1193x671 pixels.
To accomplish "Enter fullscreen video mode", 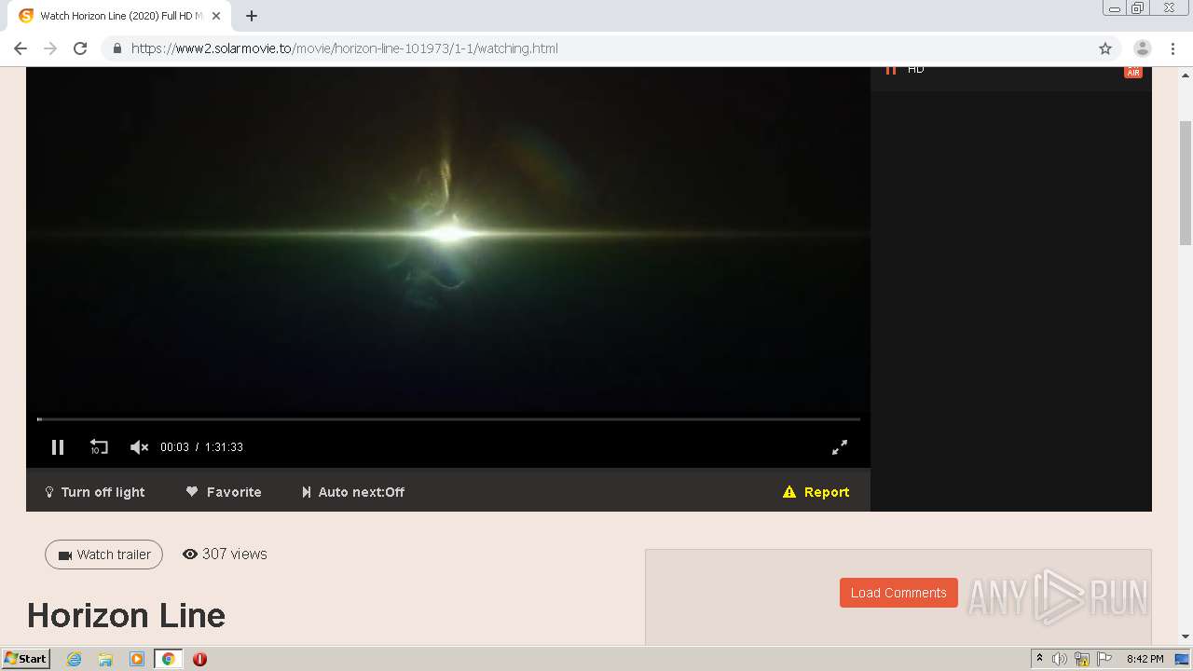I will tap(840, 447).
